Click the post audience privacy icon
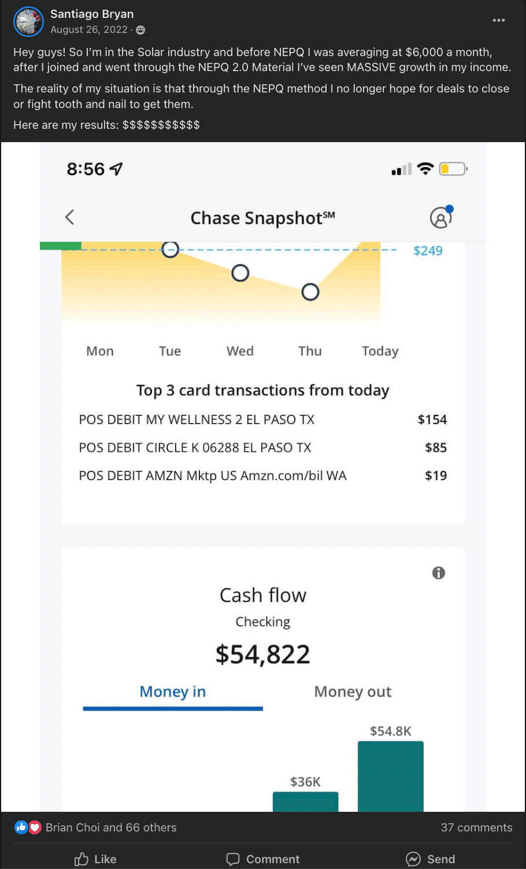Viewport: 526px width, 869px height. (140, 30)
